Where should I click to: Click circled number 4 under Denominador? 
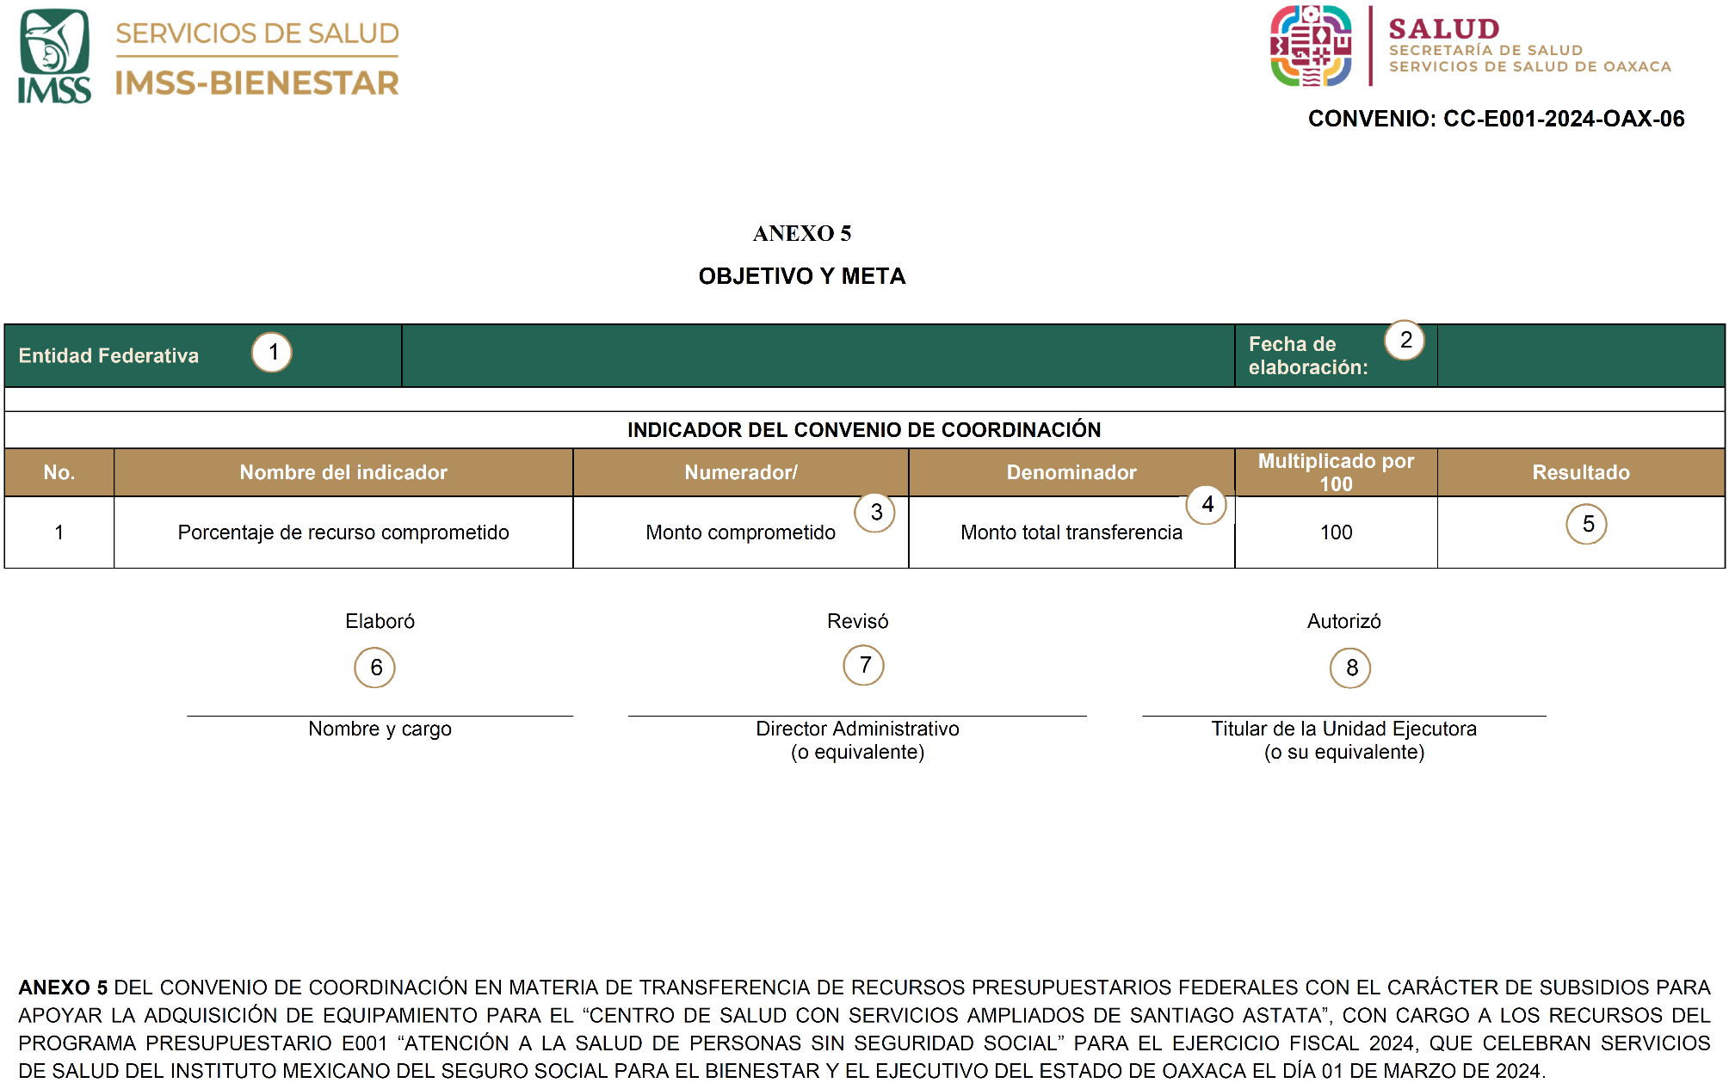click(1207, 505)
